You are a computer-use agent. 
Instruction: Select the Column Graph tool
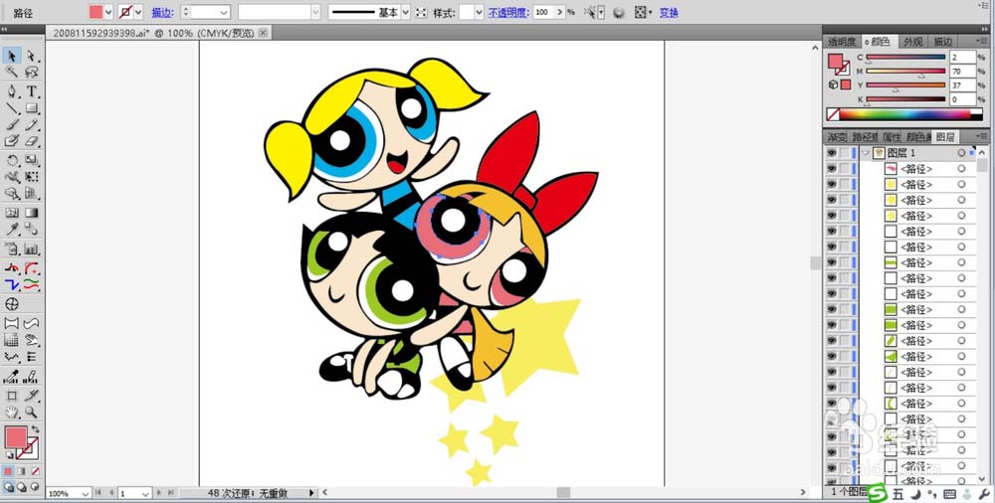pos(31,250)
